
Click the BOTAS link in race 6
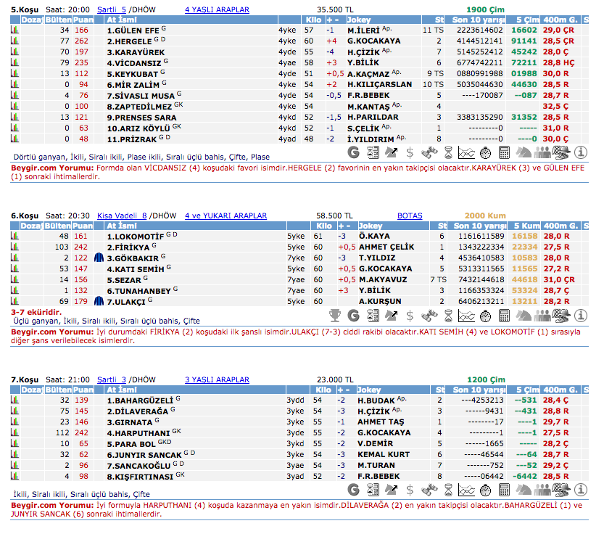coord(410,216)
